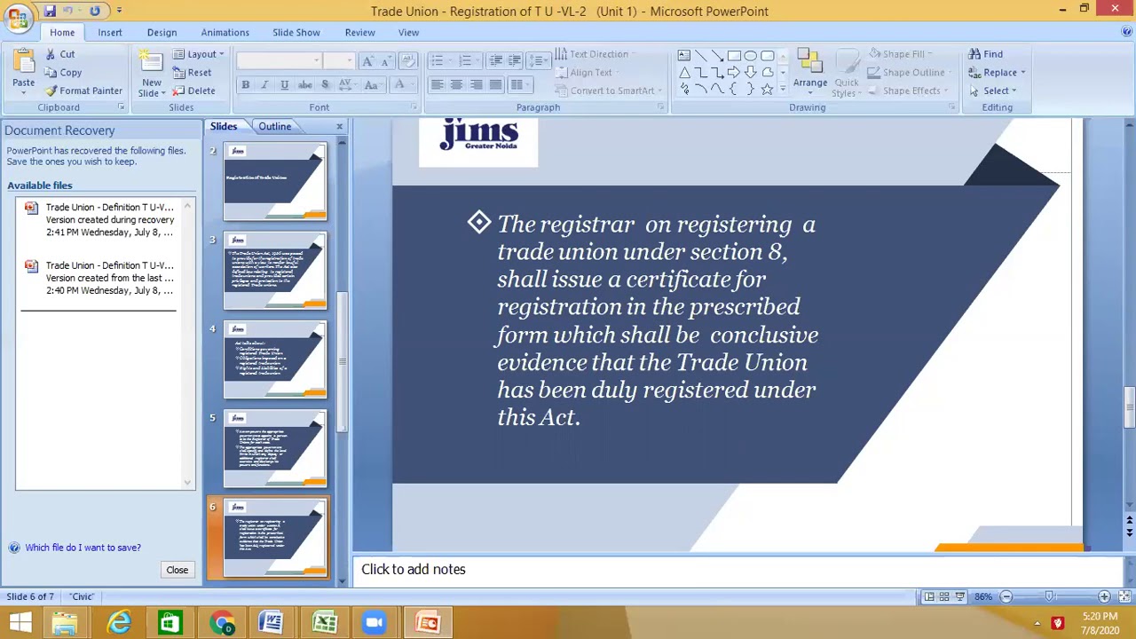Activate Format Painter
Image resolution: width=1136 pixels, height=639 pixels.
tap(83, 91)
